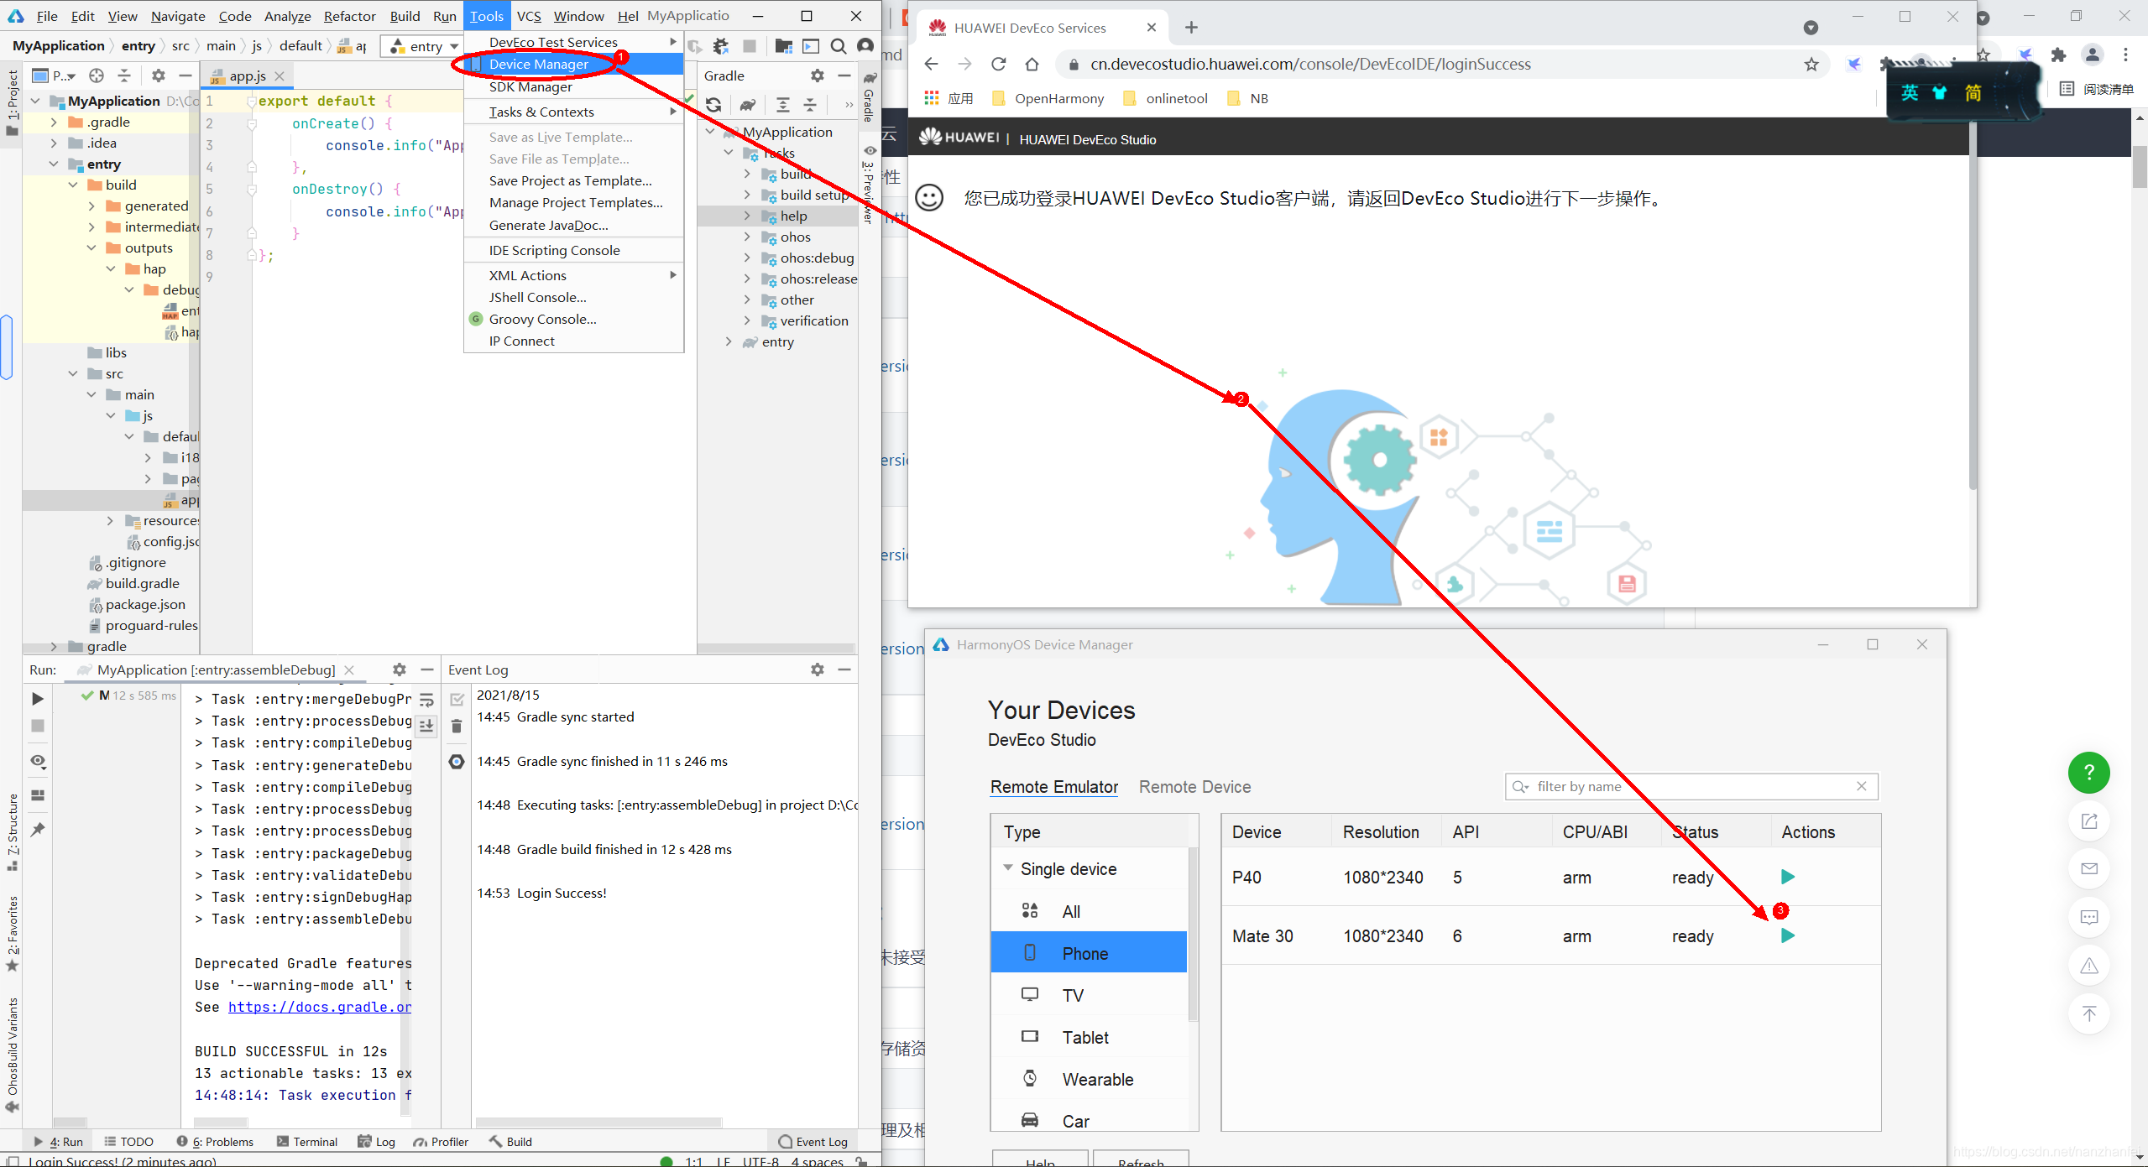This screenshot has width=2148, height=1167.
Task: Toggle the OhosBuild Variants side tab
Action: point(12,1055)
